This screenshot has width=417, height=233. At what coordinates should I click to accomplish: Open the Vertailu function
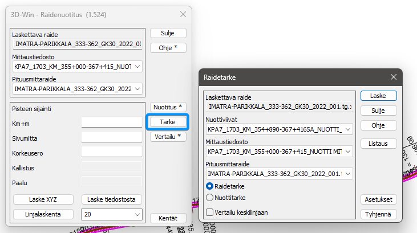coord(168,137)
